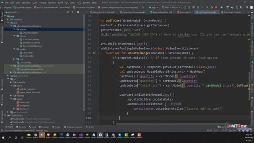The width and height of the screenshot is (254, 143).
Task: Open the Terminal tool window
Action: click(x=21, y=127)
